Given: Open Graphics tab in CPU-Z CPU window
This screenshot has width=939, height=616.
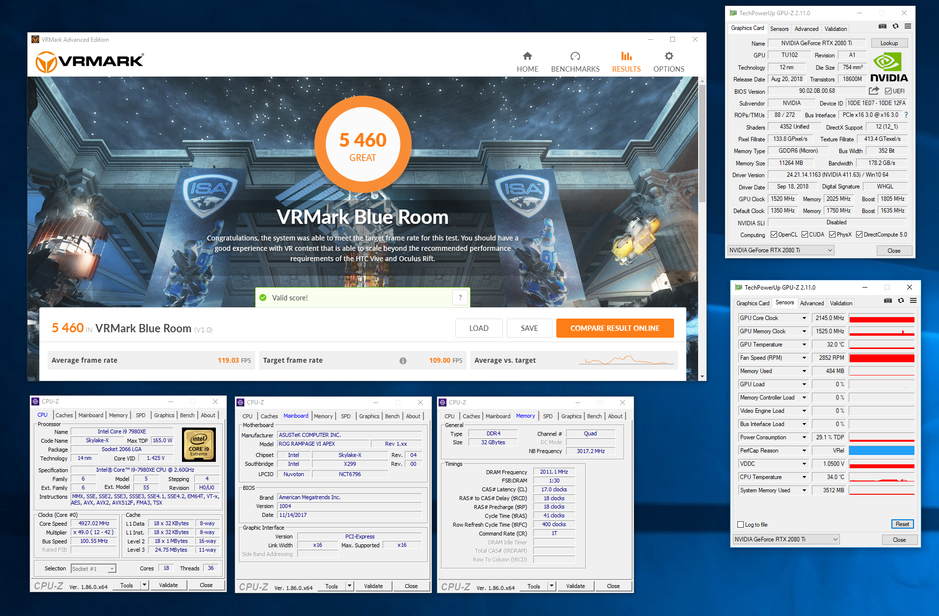Looking at the screenshot, I should pyautogui.click(x=164, y=415).
